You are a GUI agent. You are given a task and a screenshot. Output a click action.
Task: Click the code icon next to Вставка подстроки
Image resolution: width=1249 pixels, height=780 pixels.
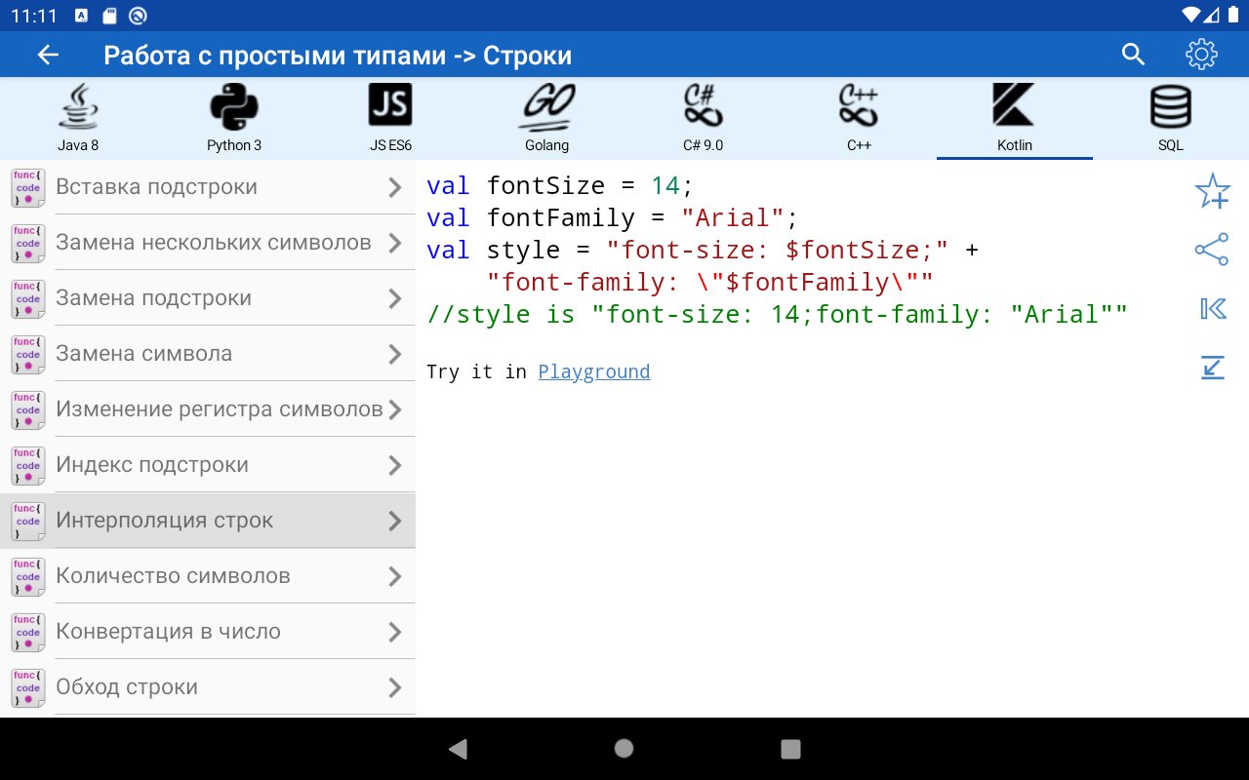pyautogui.click(x=27, y=187)
